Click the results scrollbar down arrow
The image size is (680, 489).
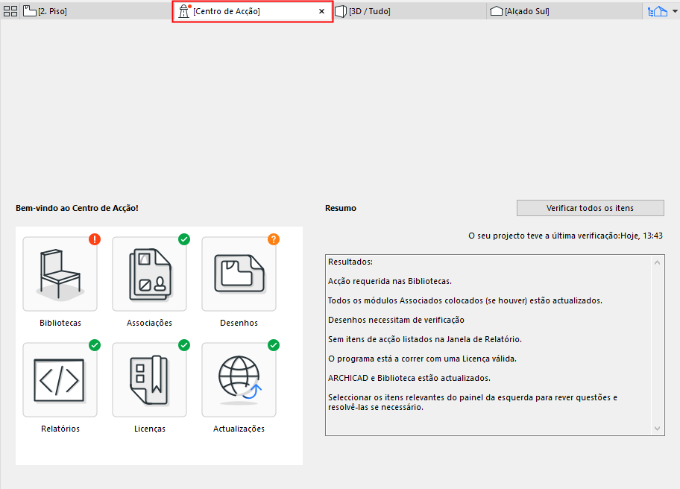657,429
